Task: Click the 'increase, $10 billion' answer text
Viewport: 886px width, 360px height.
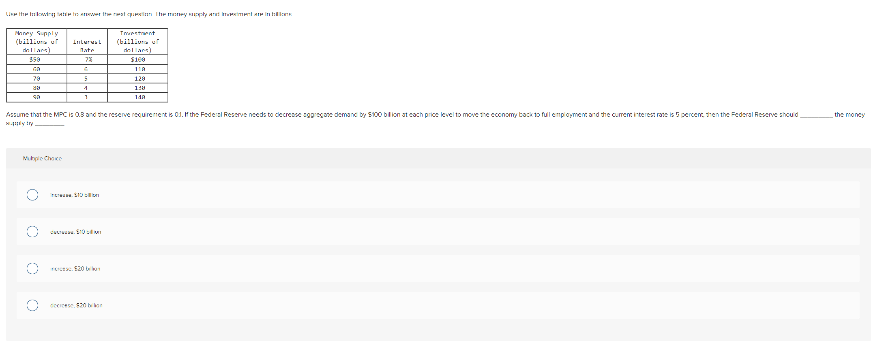Action: pos(74,195)
